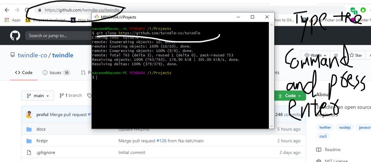The image size is (371, 162).
Task: Open the Apps grid bookmark icon
Action: 7,20
